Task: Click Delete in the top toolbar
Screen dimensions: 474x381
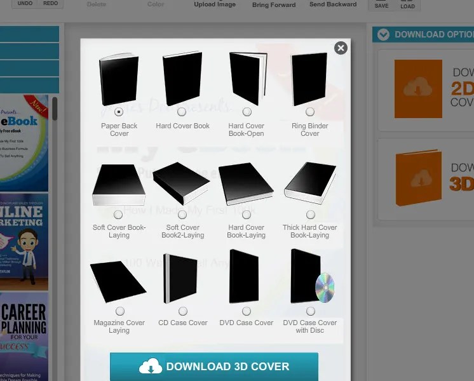Action: (x=97, y=4)
